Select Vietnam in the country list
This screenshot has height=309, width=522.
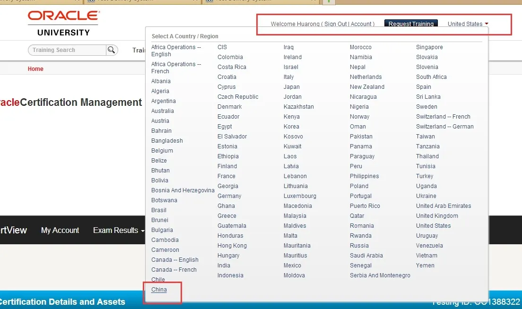(426, 256)
